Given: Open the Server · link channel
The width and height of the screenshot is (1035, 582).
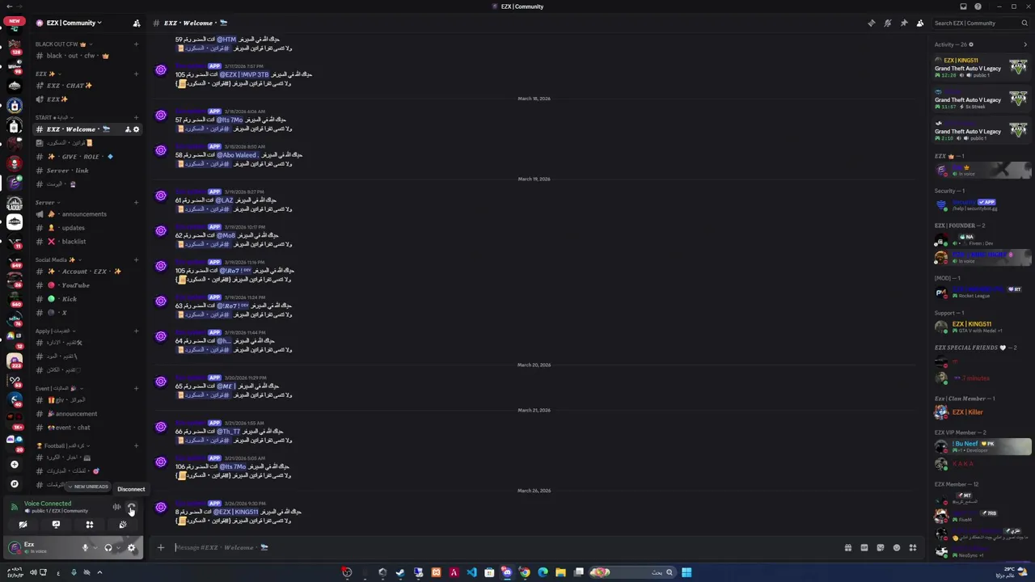Looking at the screenshot, I should click(x=87, y=171).
